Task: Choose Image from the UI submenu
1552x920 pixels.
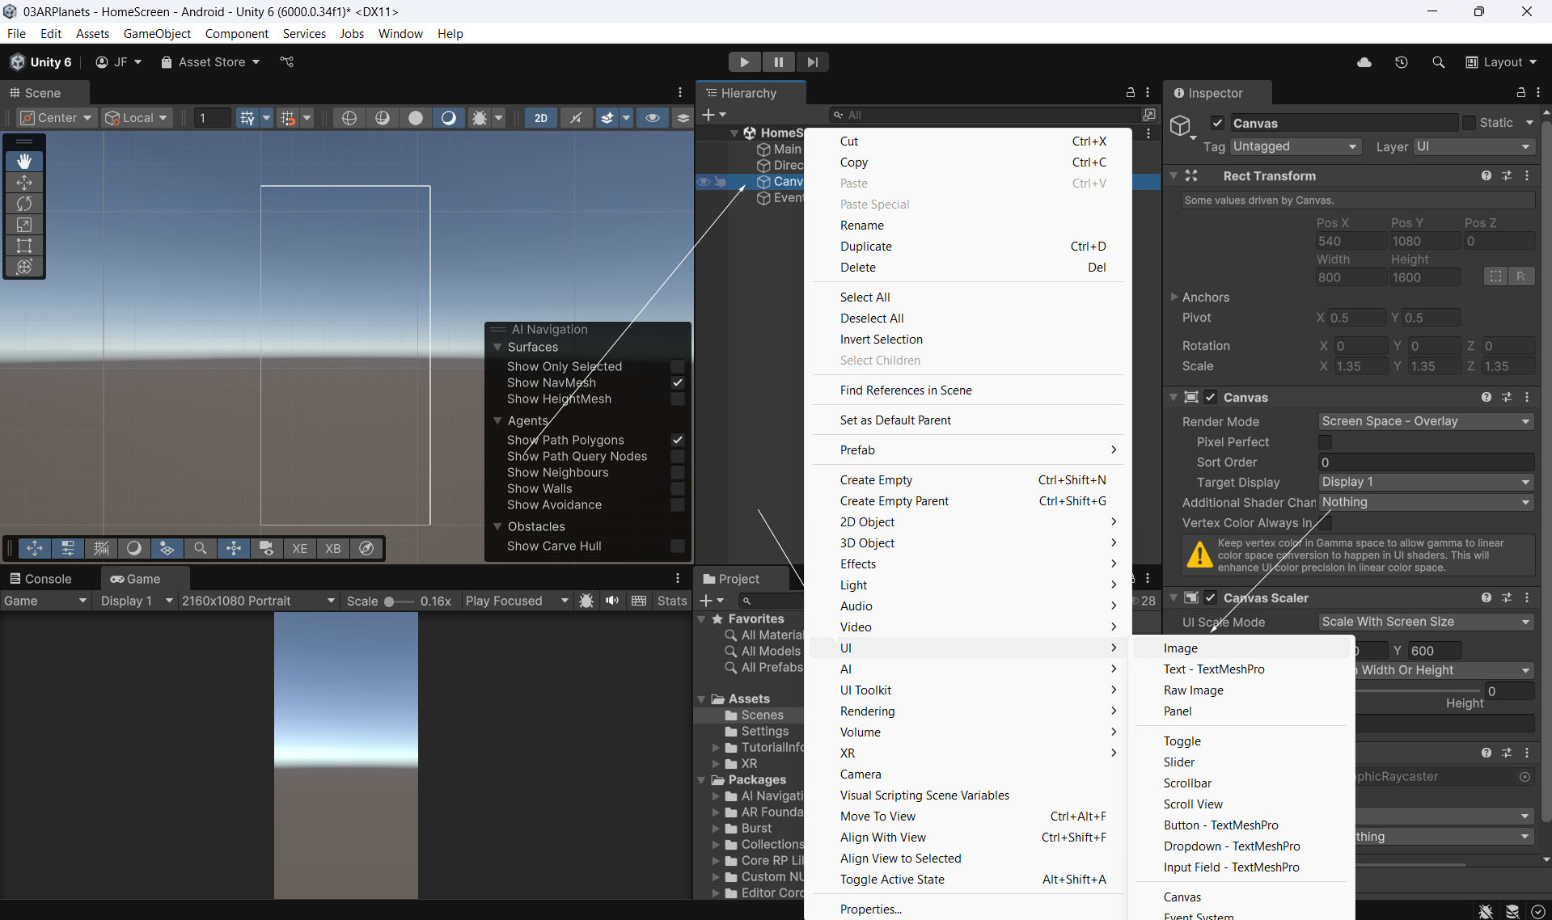Action: coord(1180,648)
